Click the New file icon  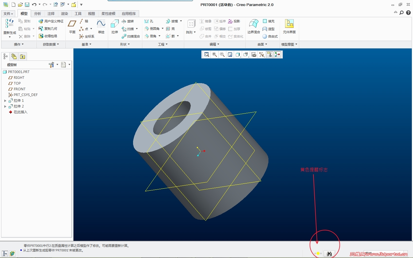pos(13,5)
